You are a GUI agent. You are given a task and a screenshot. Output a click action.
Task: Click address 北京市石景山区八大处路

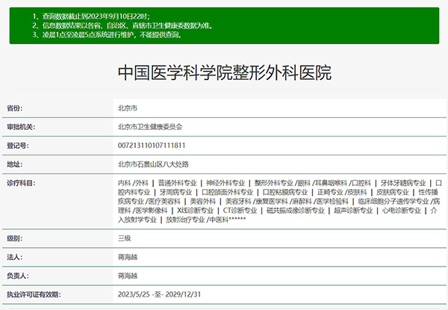coord(153,164)
